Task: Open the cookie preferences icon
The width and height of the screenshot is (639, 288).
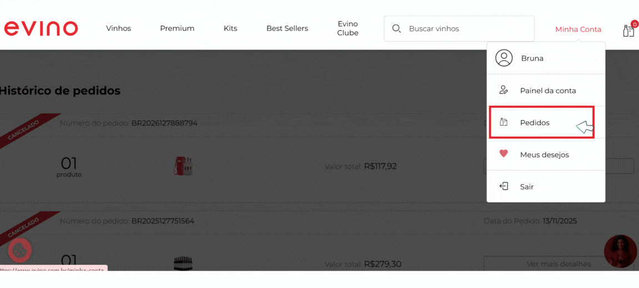Action: tap(19, 250)
